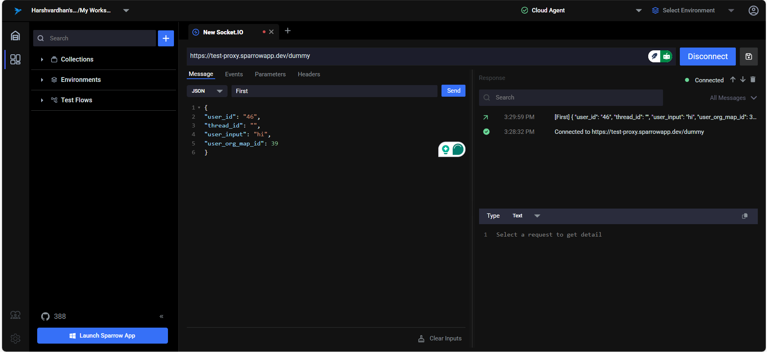Viewport: 767px width, 352px height.
Task: Click the Environments label
Action: coord(81,80)
